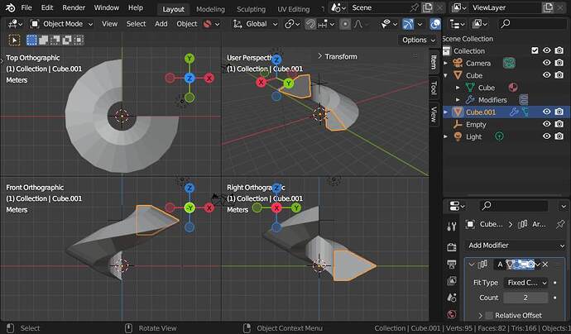This screenshot has width=571, height=334.
Task: Expand the Relative Offset section
Action: (480, 316)
